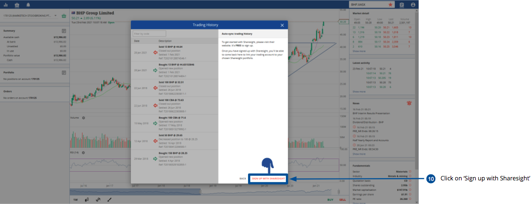Select the drawing brush tool

109,199
